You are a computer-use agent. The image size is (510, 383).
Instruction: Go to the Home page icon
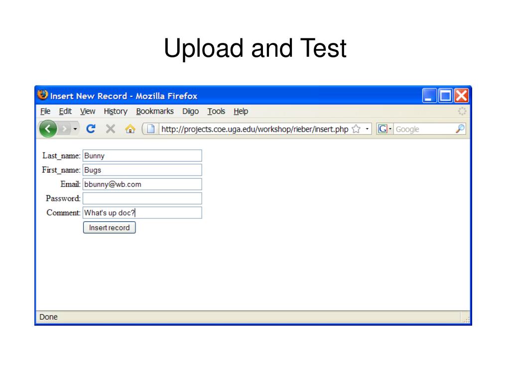click(x=130, y=129)
